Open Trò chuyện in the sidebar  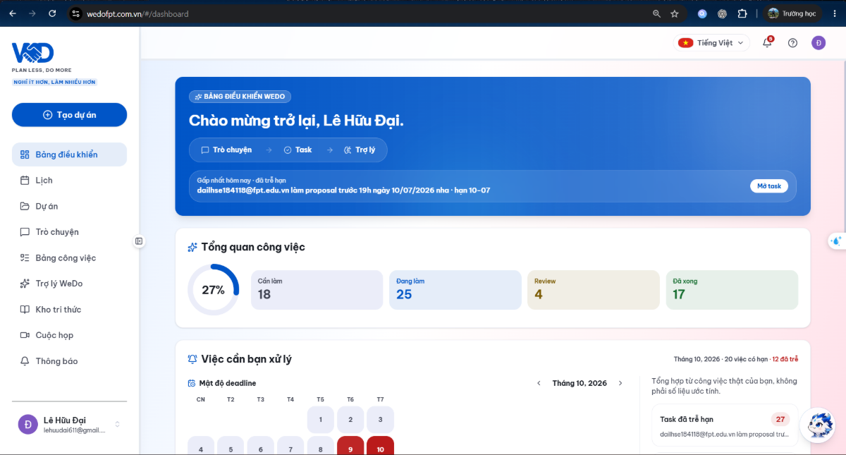(69, 232)
